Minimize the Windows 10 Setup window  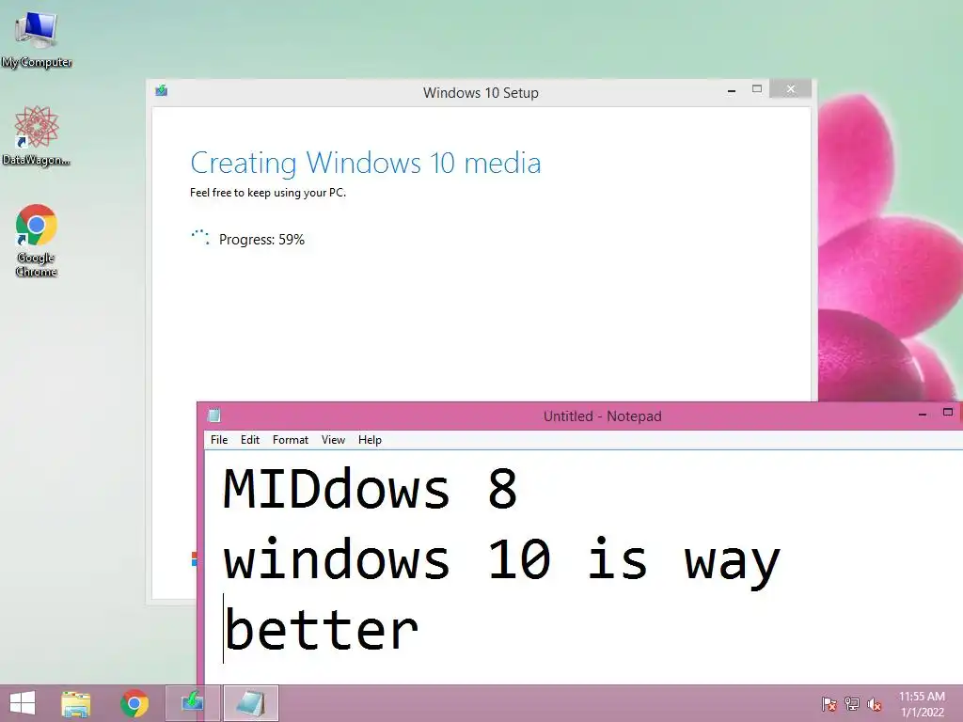pyautogui.click(x=732, y=90)
